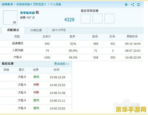The width and height of the screenshot is (148, 115).
Task: Click the back arrow icon
Action: pyautogui.click(x=126, y=4)
